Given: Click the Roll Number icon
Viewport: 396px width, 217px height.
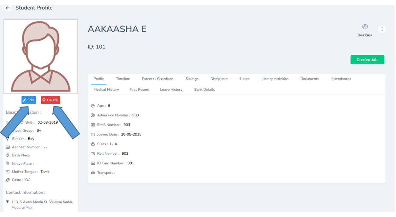Looking at the screenshot, I should click(93, 153).
